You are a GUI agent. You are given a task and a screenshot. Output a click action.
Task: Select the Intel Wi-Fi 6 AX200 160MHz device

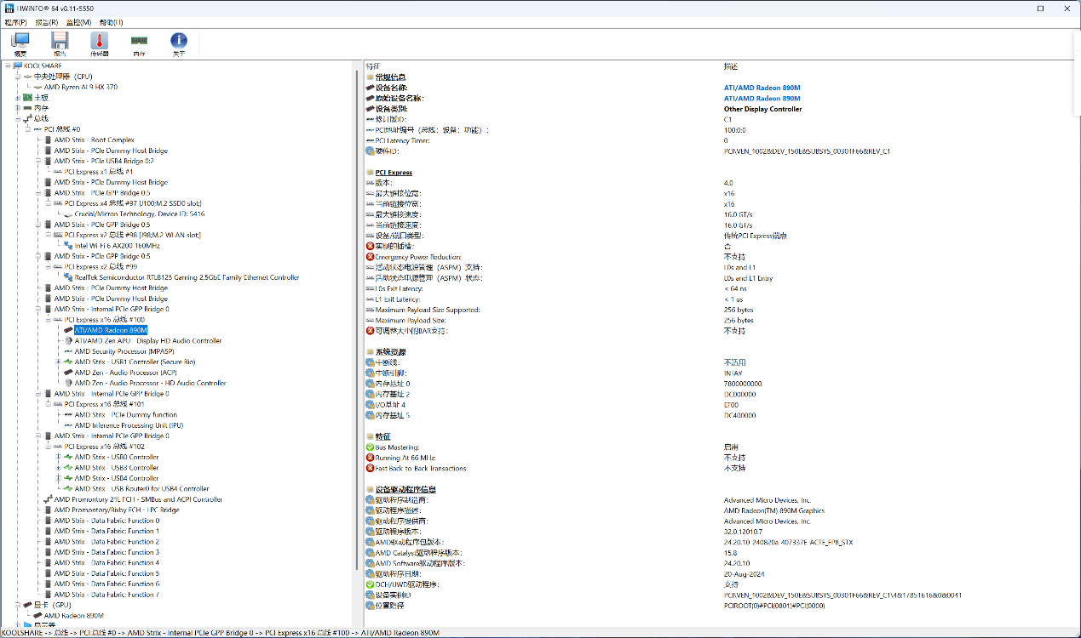pos(117,246)
